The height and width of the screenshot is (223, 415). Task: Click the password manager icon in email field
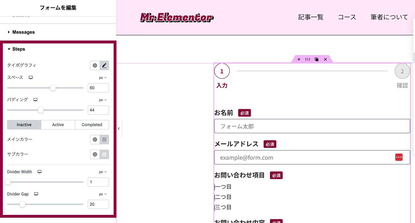coord(399,157)
